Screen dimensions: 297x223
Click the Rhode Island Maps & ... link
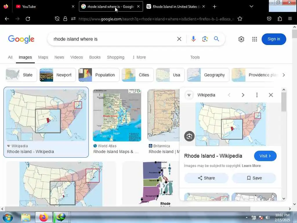(116, 152)
